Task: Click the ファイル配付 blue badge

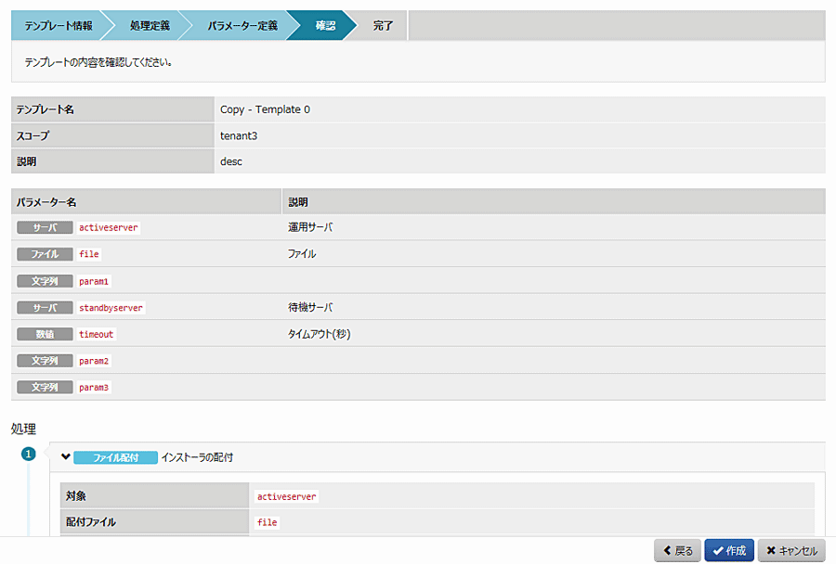Action: (115, 457)
